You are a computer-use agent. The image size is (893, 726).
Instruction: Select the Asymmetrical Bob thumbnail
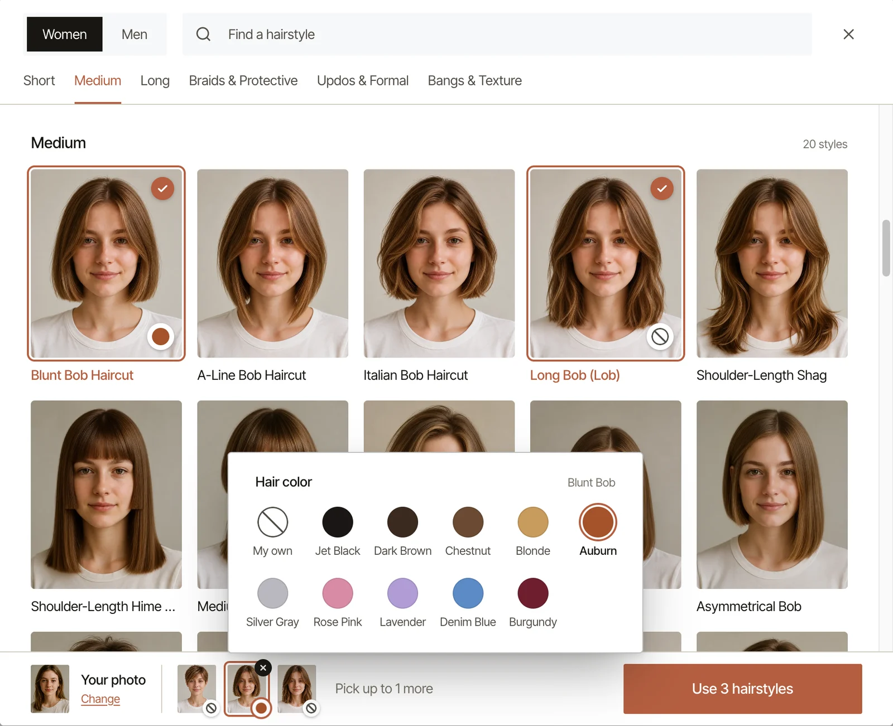tap(772, 494)
